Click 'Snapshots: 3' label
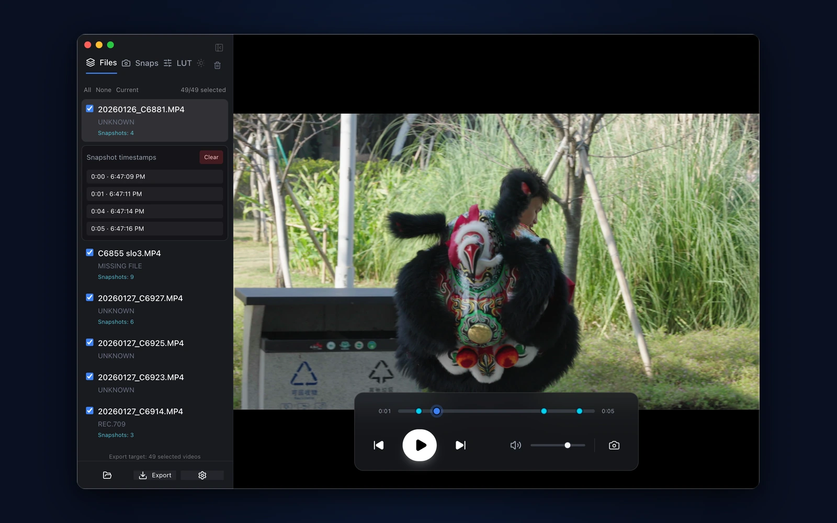 point(116,435)
